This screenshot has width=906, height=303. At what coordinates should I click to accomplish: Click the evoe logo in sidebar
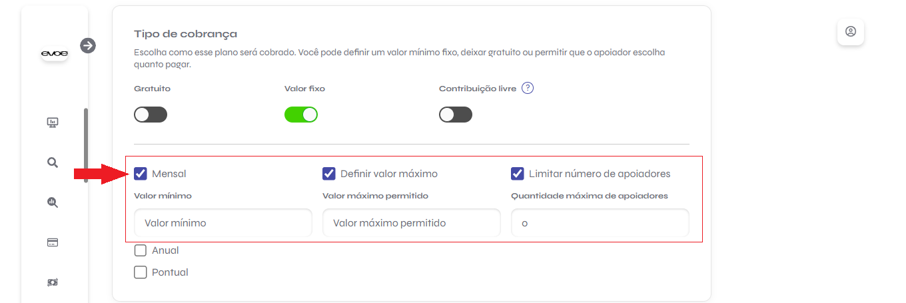(54, 53)
